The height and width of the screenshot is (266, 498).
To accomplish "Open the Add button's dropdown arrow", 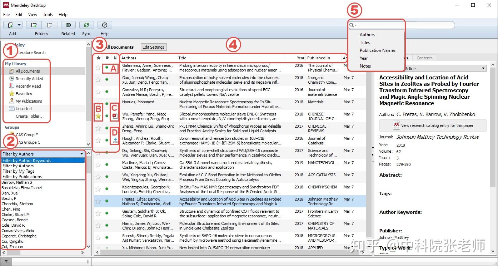I will point(18,25).
